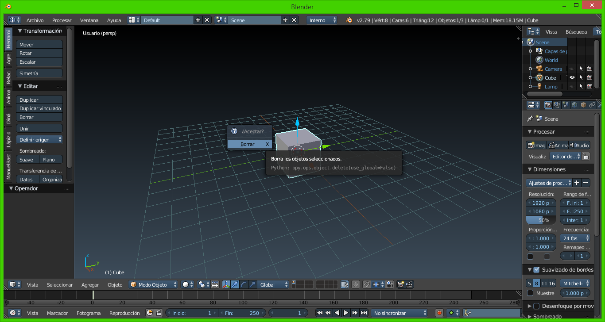This screenshot has width=605, height=322.
Task: Open the pivot point selector icon
Action: [x=203, y=285]
